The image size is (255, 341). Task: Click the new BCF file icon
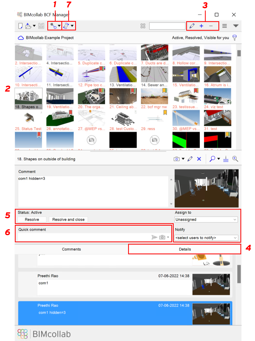click(20, 26)
